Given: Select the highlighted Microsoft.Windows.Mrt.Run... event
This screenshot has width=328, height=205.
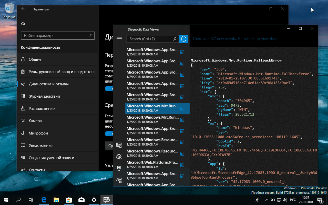Looking at the screenshot, I should click(157, 108).
